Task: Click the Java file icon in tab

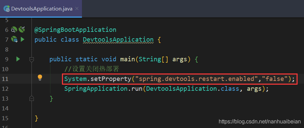Action: pyautogui.click(x=7, y=8)
